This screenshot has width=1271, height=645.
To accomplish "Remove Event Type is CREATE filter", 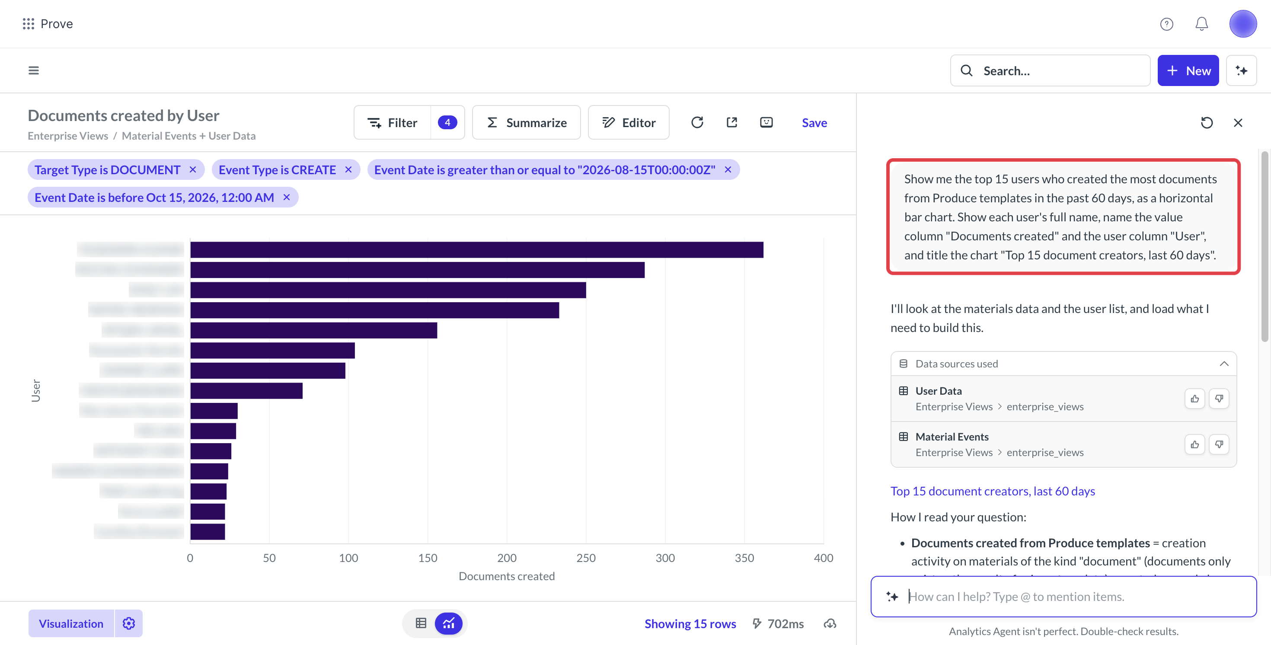I will tap(348, 170).
